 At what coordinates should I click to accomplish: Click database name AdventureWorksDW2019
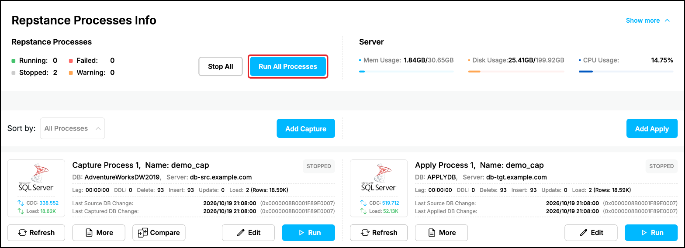pyautogui.click(x=122, y=177)
